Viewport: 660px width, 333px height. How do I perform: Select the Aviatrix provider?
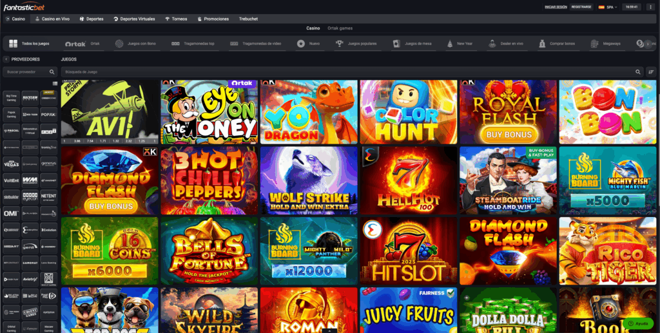coord(30,279)
